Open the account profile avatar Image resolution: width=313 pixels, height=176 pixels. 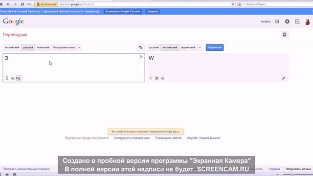click(x=308, y=22)
